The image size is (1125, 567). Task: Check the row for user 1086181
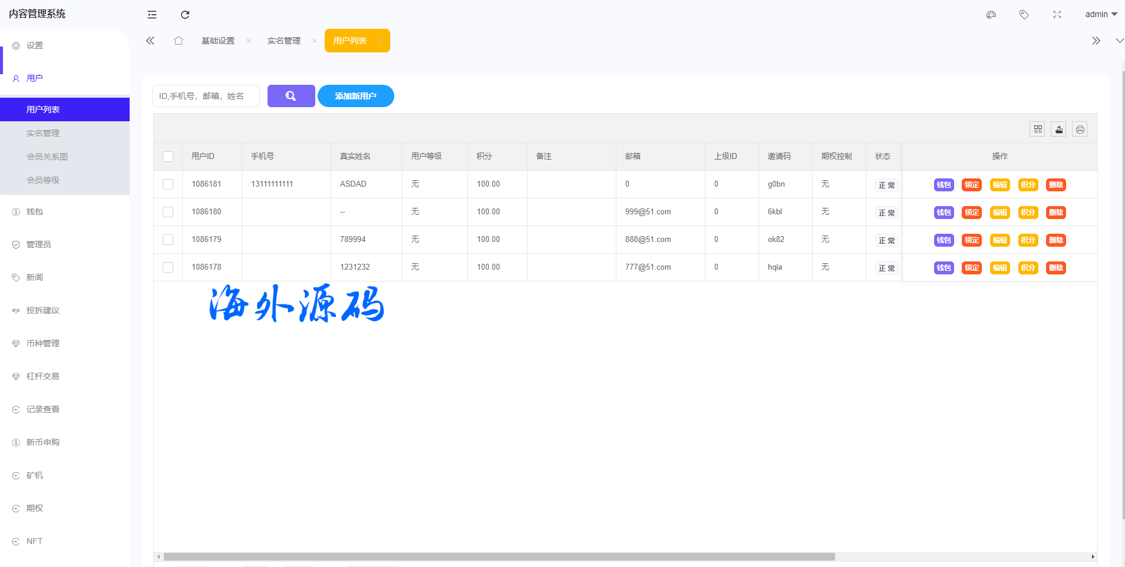click(168, 184)
